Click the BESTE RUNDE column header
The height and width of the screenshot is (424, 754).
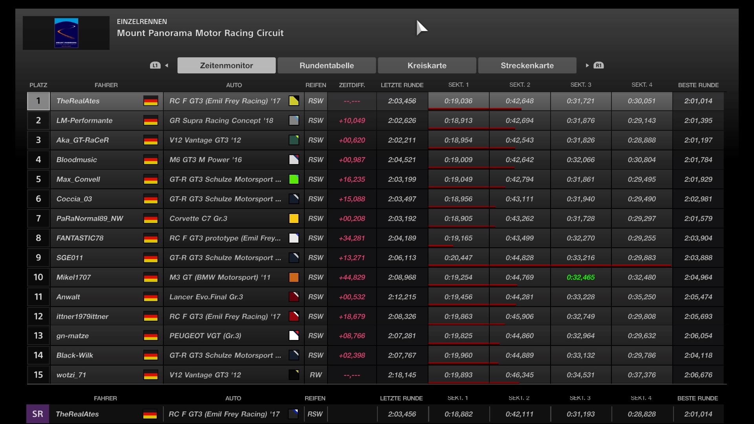(x=698, y=85)
